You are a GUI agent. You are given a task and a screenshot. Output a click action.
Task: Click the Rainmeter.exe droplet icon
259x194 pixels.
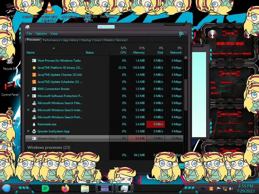click(x=34, y=124)
